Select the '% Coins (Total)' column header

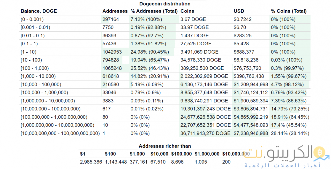point(289,11)
